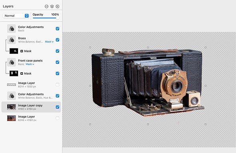The image size is (236, 153).
Task: Expand the Brass layer Mask dropdown
Action: point(49,42)
